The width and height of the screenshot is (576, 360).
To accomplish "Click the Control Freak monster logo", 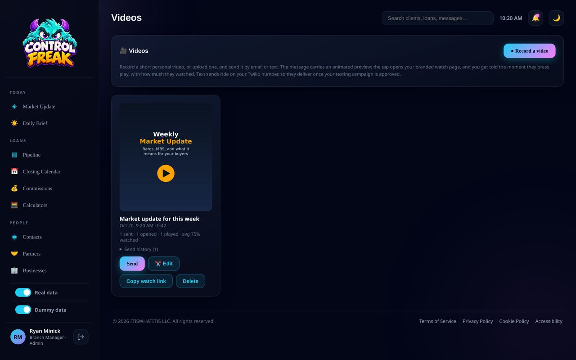I will click(x=49, y=43).
